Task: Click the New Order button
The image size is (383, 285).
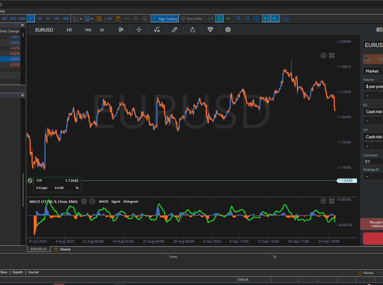Action: 192,19
